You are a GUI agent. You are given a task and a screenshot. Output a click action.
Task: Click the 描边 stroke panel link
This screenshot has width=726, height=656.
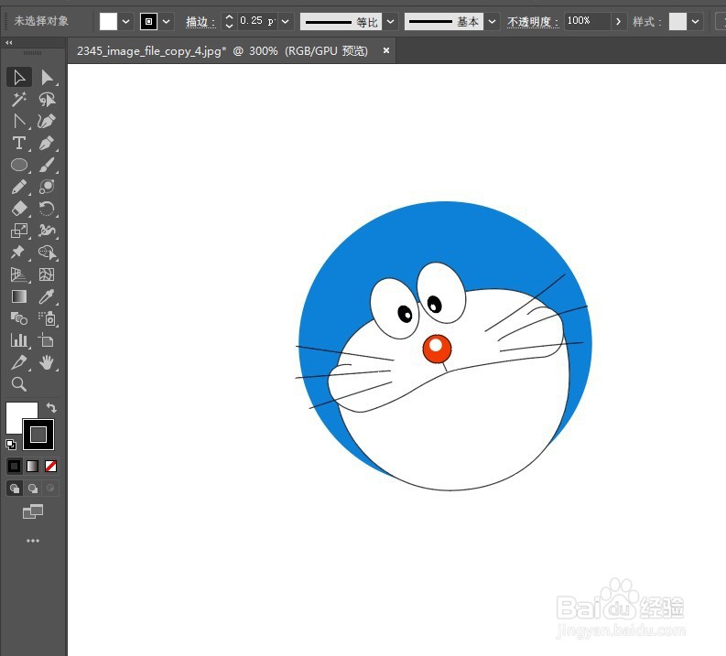pyautogui.click(x=200, y=22)
